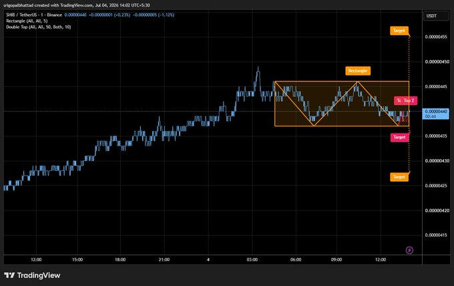Click the 09:00 time axis label
This screenshot has height=286, width=454.
336,260
